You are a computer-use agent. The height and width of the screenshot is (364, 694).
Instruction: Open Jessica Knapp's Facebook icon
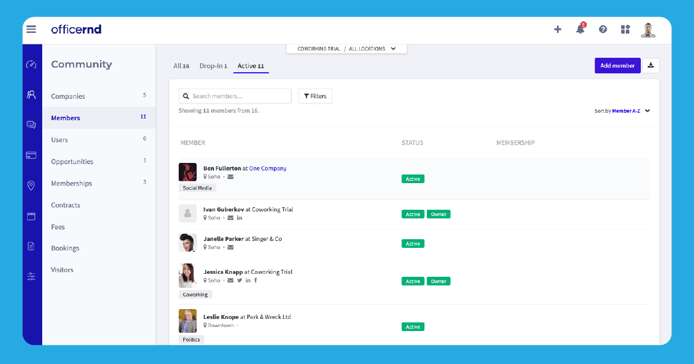256,280
